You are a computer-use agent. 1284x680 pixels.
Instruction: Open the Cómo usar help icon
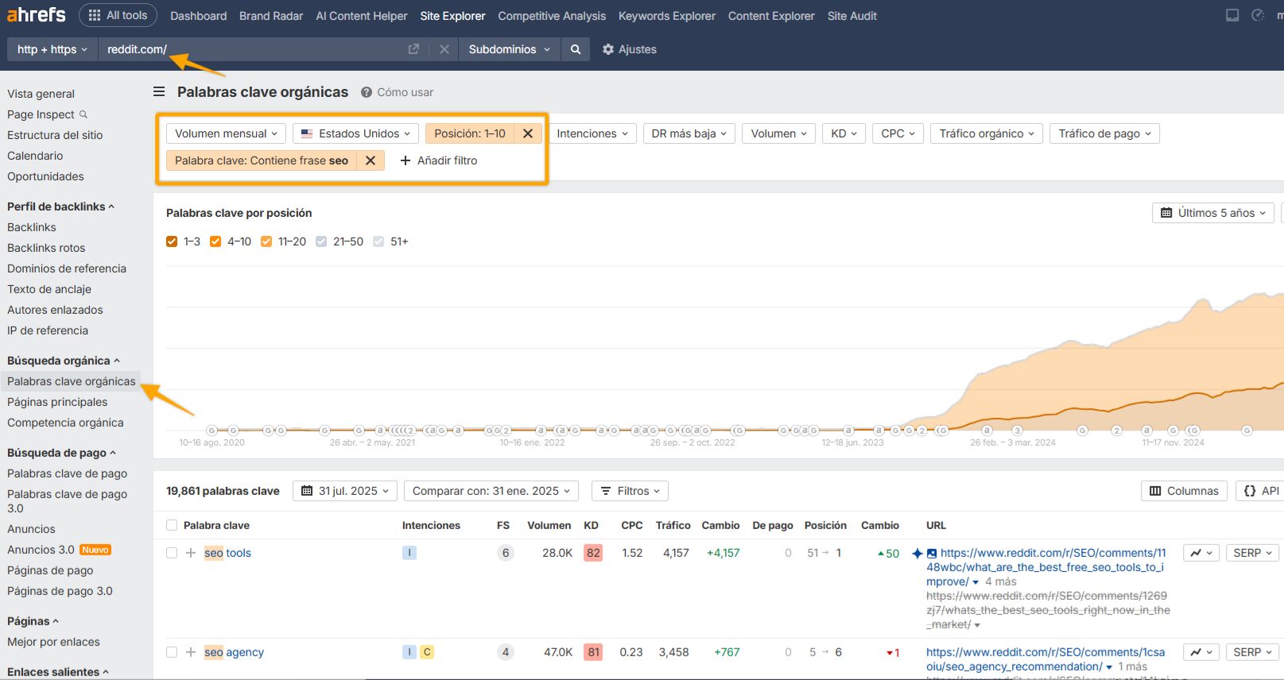pos(367,92)
